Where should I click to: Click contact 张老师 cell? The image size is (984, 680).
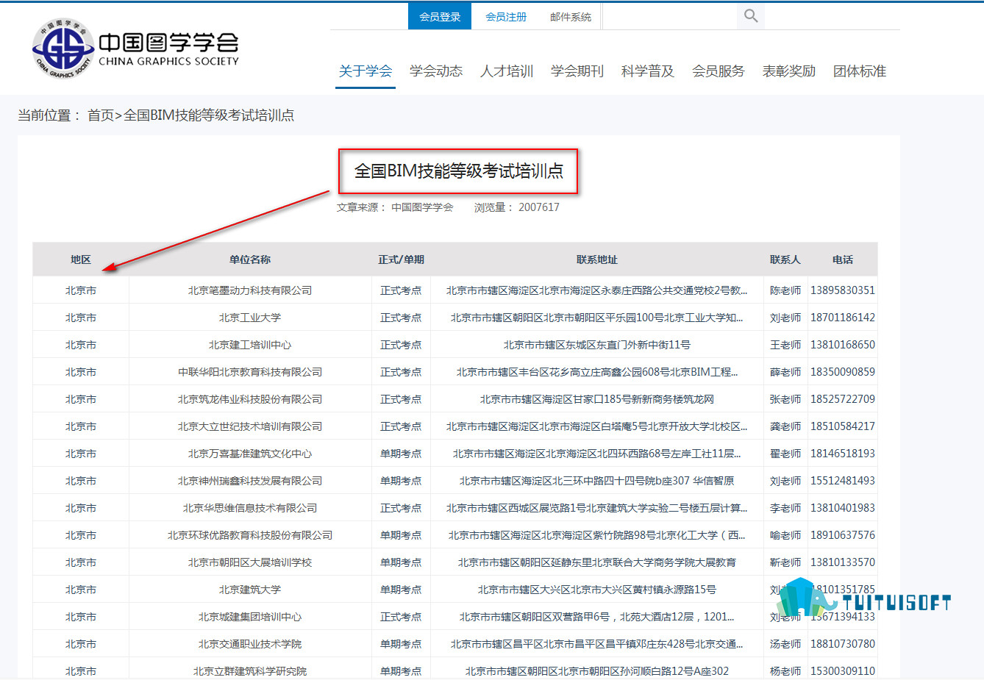click(x=785, y=399)
